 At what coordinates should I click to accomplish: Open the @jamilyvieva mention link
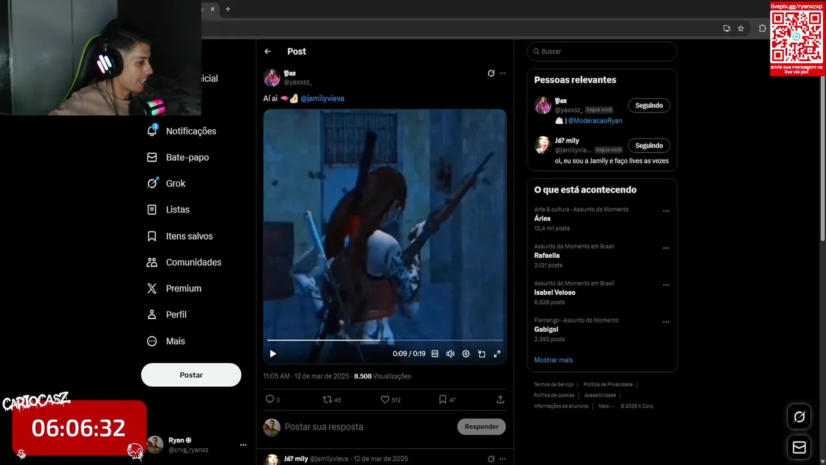[322, 99]
